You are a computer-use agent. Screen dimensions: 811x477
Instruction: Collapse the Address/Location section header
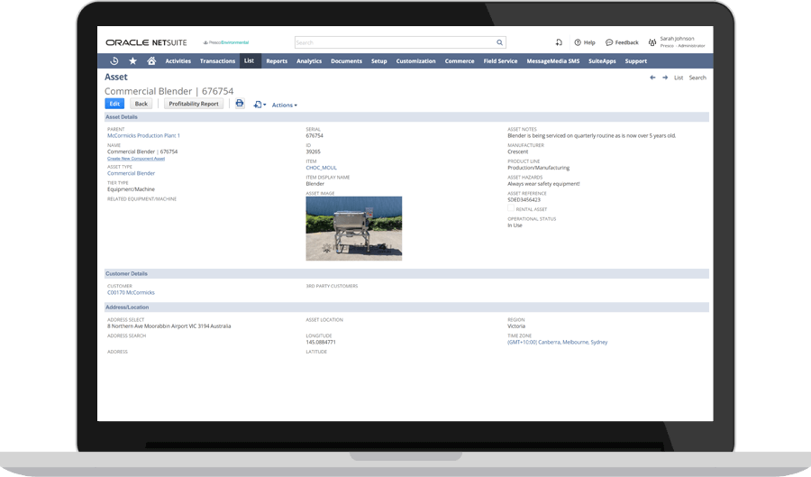pos(406,307)
